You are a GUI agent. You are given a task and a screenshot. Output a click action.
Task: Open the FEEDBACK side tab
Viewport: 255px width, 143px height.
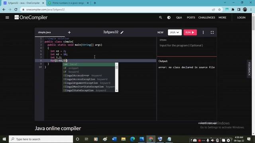(249, 69)
